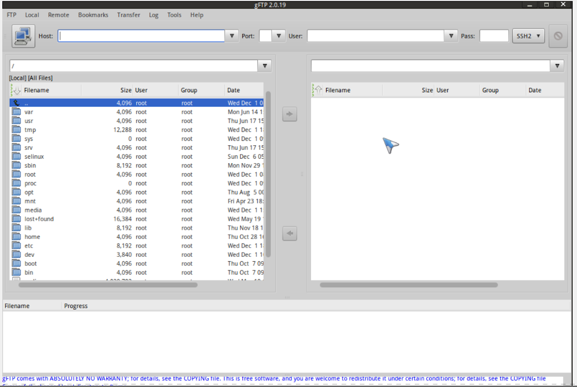Click the home folder icon
This screenshot has height=387, width=577.
pos(16,236)
